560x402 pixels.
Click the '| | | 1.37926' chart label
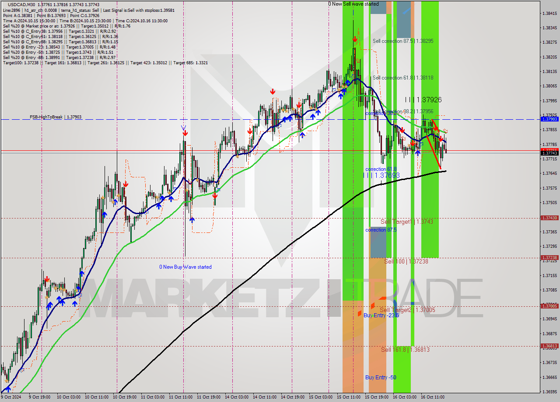(x=423, y=100)
